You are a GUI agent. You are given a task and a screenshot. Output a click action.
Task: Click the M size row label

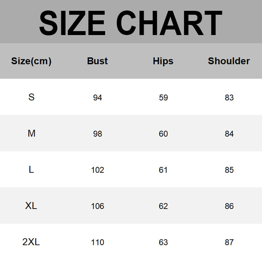click(31, 134)
